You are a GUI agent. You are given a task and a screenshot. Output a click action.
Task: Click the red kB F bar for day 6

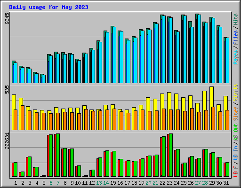(x=48, y=156)
